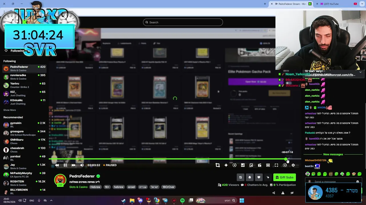Screen dimensions: 366x205
Task: Open Yanivu channel in sidebar
Action: click(24, 85)
